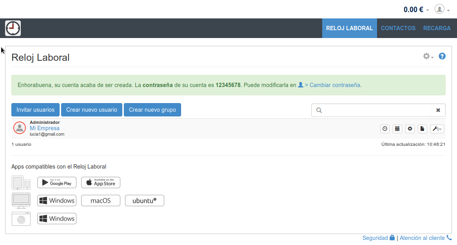Click the clock icon in the Administrador row
The image size is (457, 245).
pyautogui.click(x=385, y=129)
